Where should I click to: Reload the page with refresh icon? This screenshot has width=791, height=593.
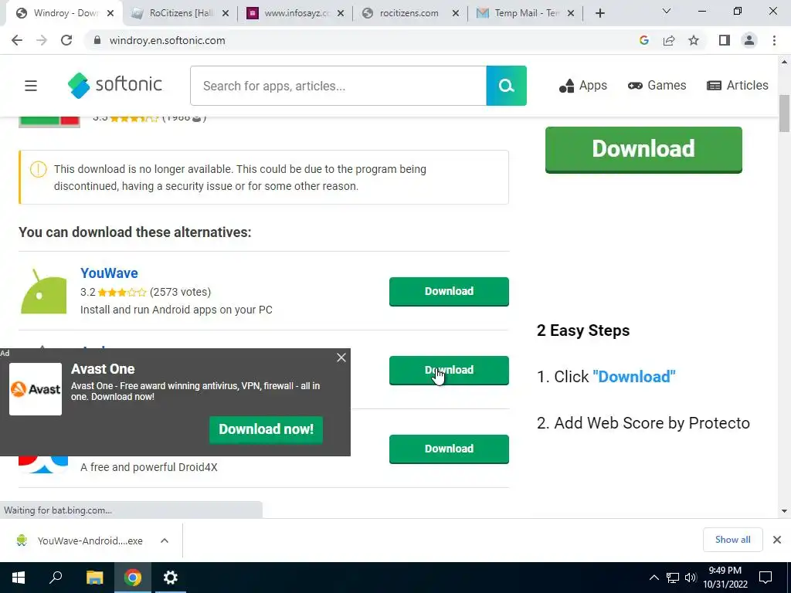66,40
